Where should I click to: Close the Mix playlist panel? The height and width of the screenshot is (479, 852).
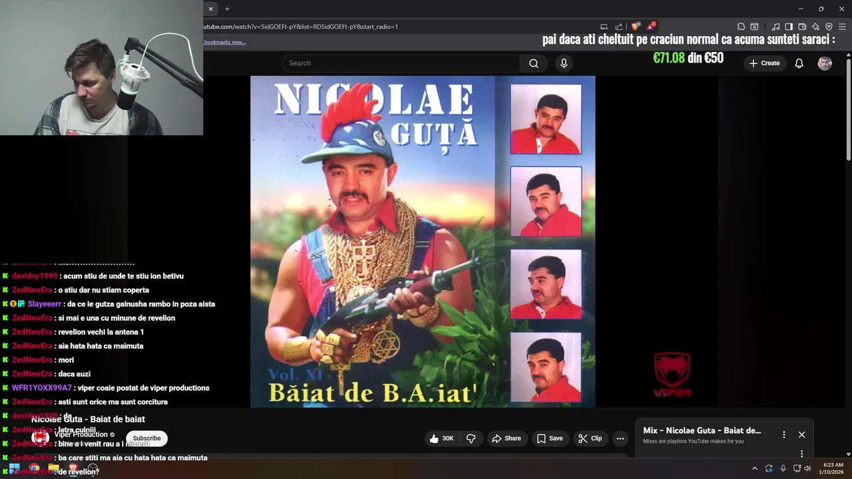click(801, 434)
